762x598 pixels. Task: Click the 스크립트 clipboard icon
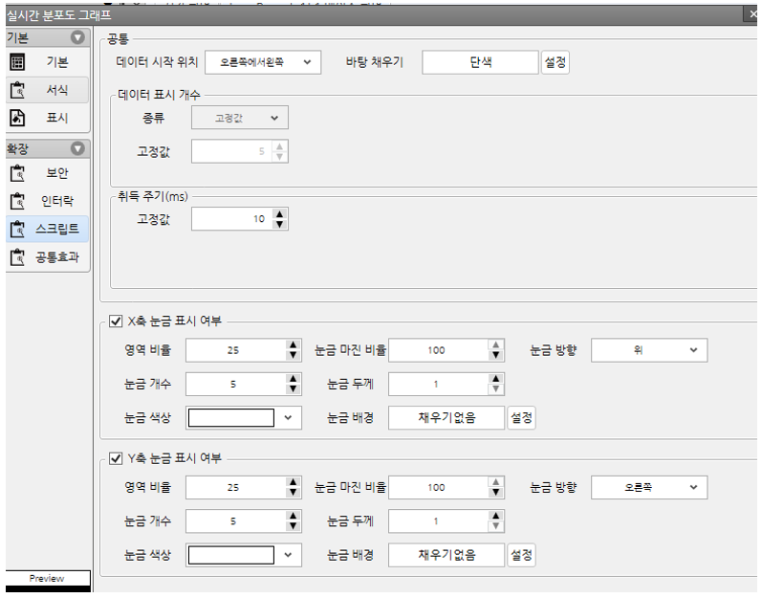pos(17,229)
